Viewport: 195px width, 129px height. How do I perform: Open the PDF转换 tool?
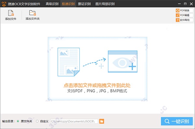coord(184,11)
